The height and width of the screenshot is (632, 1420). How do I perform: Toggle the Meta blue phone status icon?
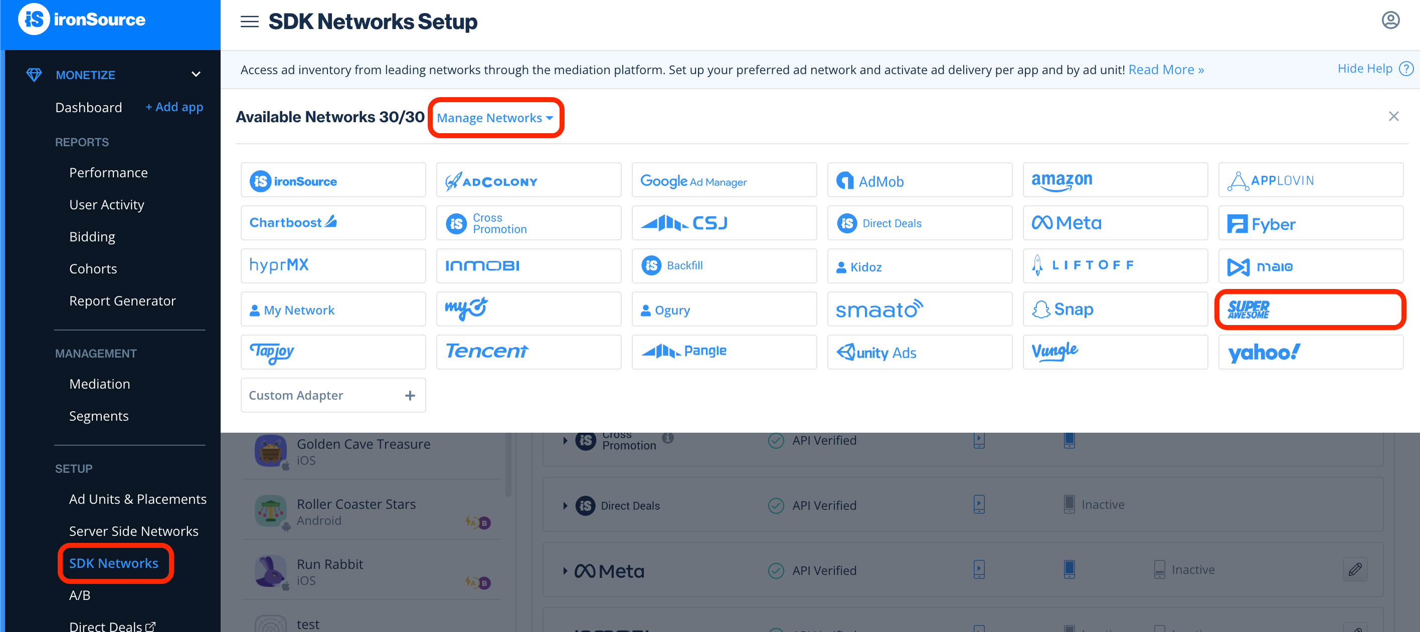[x=1069, y=569]
